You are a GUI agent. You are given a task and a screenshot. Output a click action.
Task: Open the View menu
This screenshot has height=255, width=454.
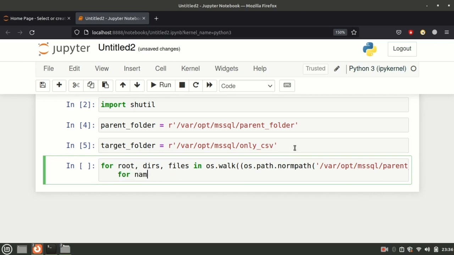coord(102,69)
